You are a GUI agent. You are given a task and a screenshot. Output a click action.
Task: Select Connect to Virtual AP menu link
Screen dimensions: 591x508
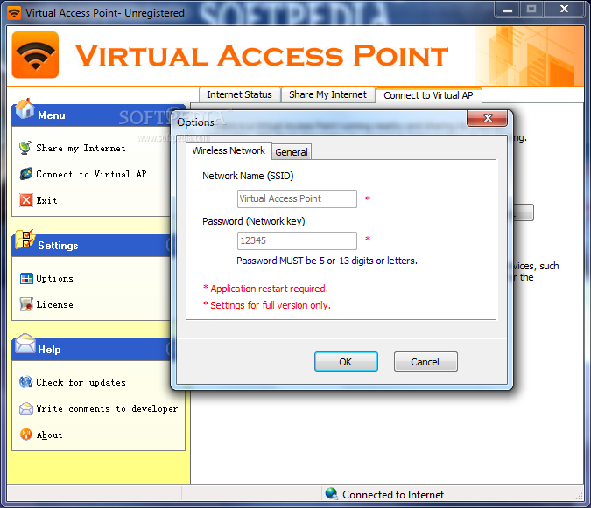click(x=91, y=174)
